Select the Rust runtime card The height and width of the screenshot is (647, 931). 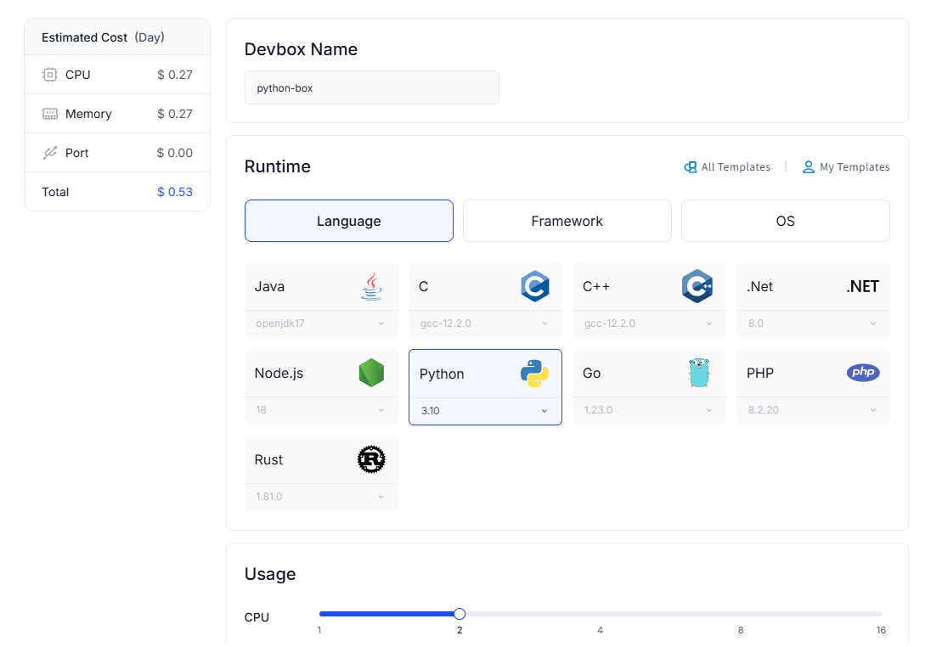(321, 460)
